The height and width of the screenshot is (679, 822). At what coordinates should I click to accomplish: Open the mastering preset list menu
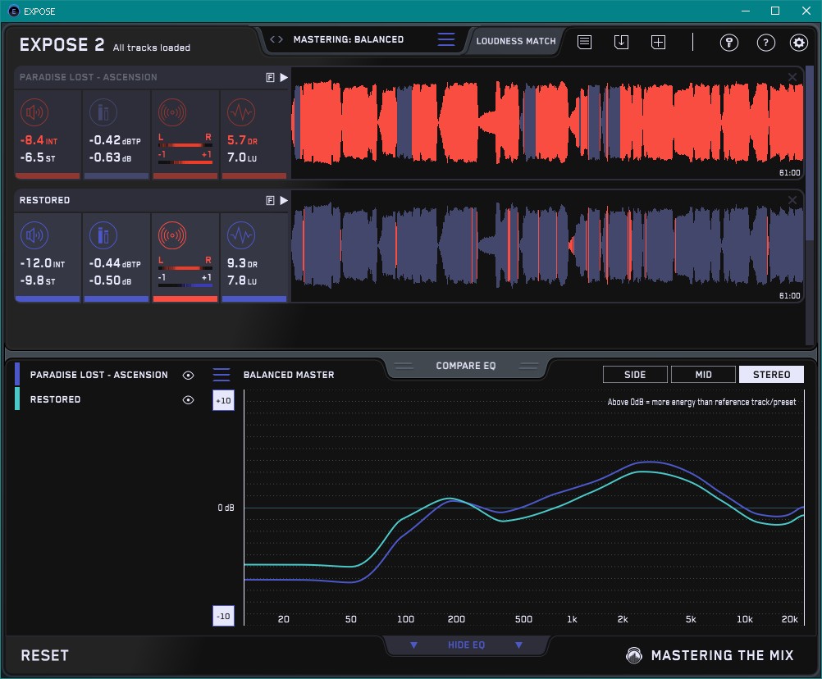446,39
